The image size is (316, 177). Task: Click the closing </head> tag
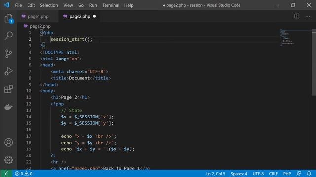coord(49,85)
